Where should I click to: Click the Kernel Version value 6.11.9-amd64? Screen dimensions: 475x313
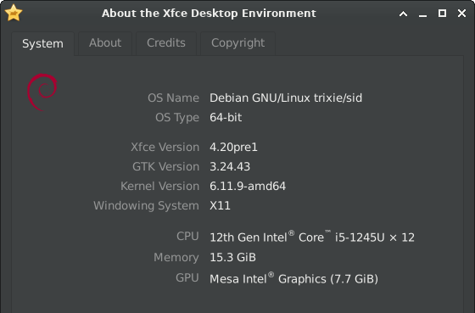coord(248,186)
